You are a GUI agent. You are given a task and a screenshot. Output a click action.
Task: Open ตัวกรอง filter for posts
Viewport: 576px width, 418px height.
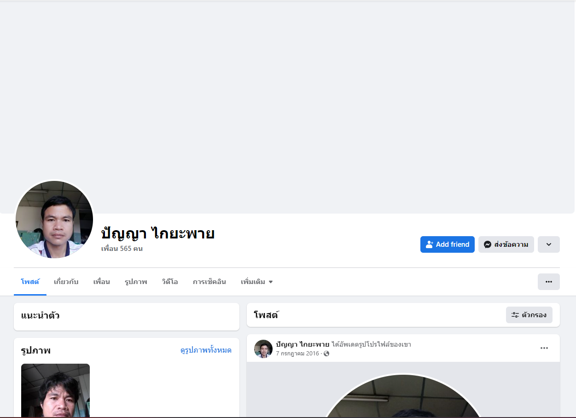coord(529,315)
